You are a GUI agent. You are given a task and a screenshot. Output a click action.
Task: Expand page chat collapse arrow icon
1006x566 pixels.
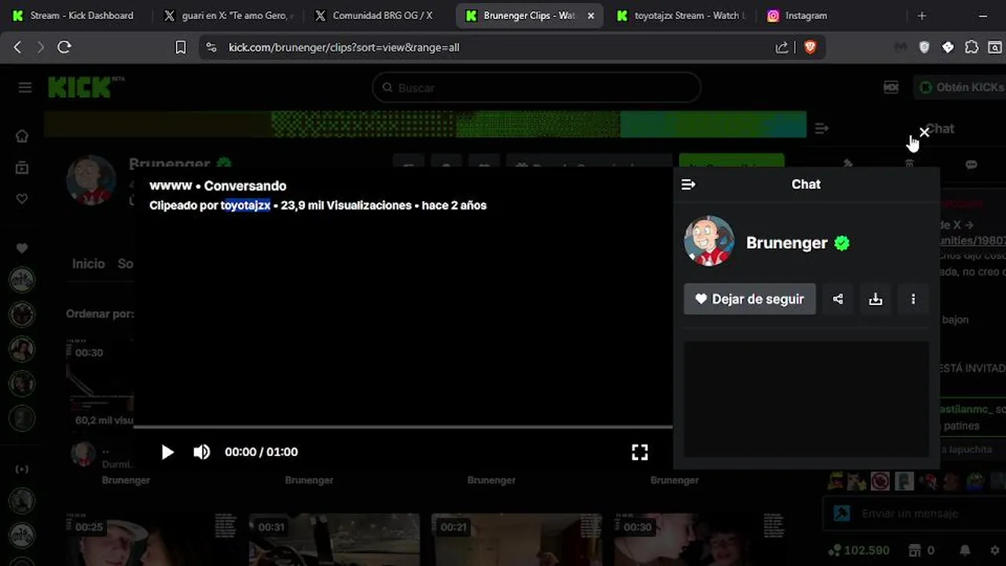(821, 128)
